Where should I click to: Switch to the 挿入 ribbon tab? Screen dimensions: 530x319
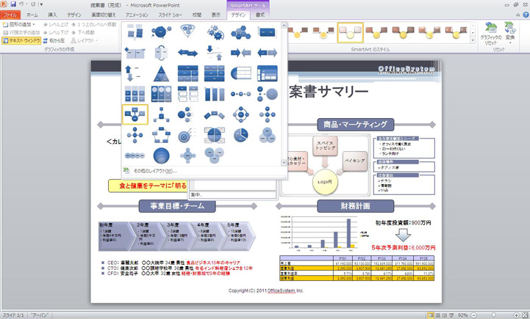tap(52, 15)
